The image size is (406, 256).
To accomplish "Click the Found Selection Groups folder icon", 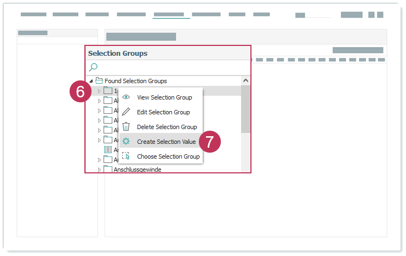I will tap(99, 81).
